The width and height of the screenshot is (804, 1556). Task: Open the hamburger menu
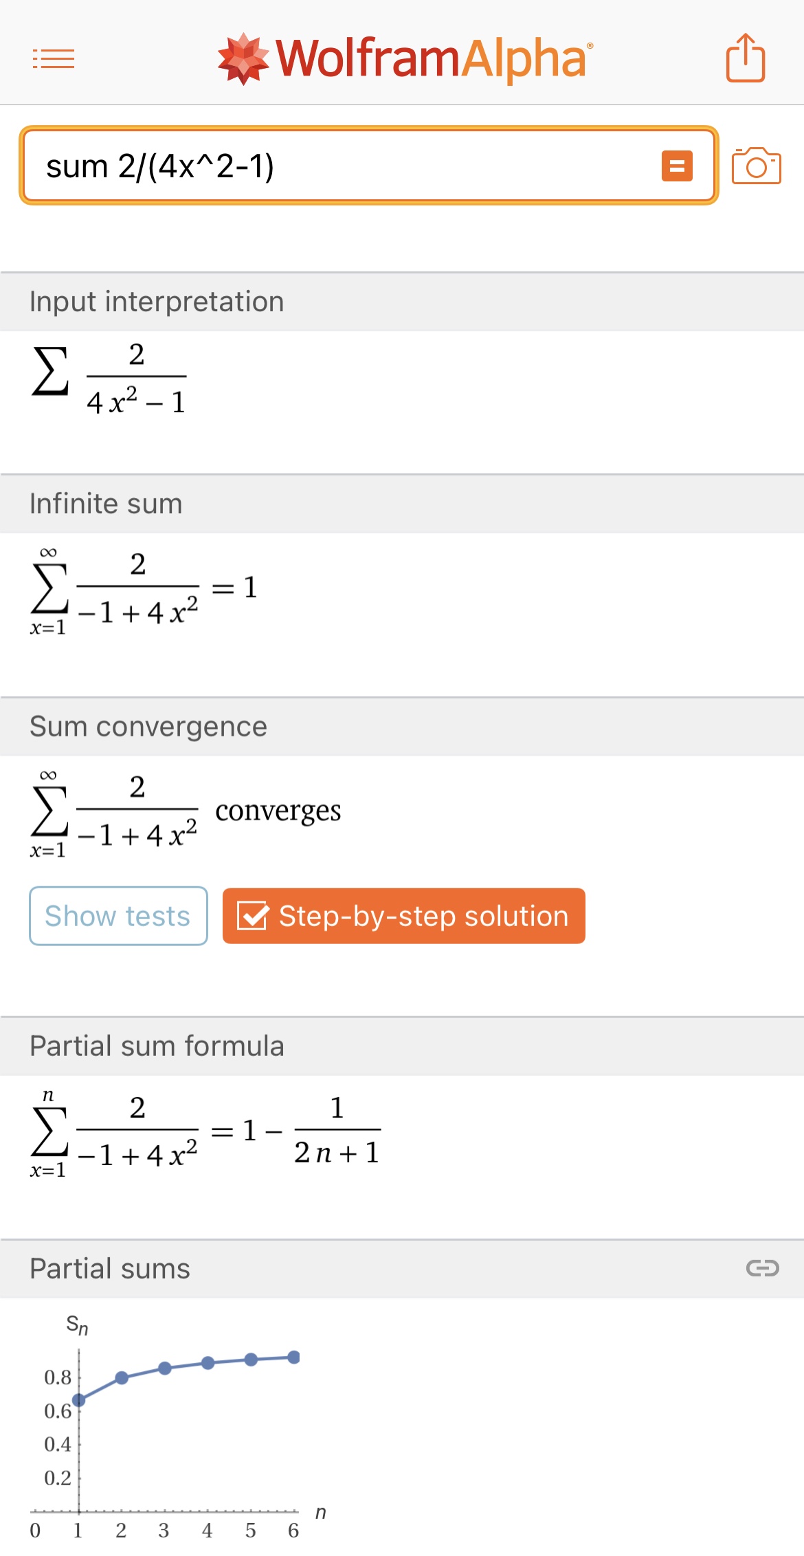coord(54,58)
